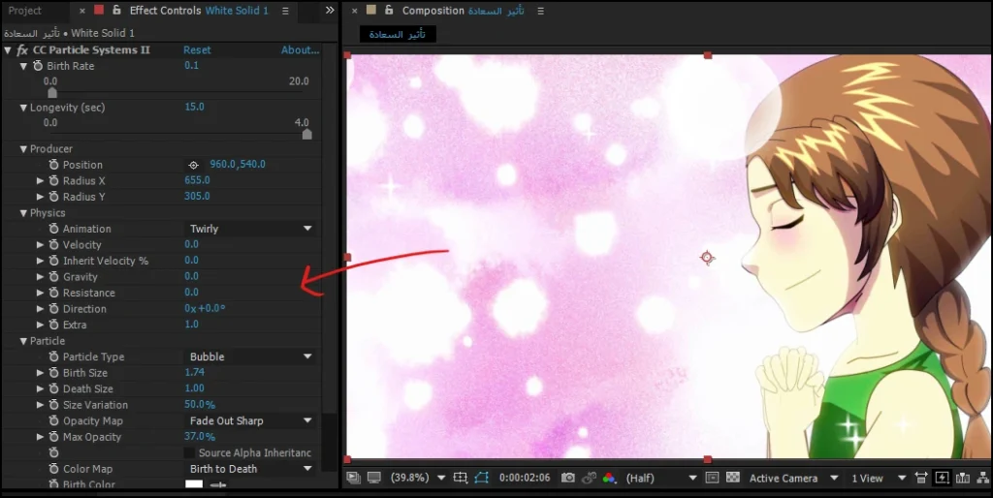Take a snapshot with the camera icon
Screen dimensions: 993x498
[568, 478]
